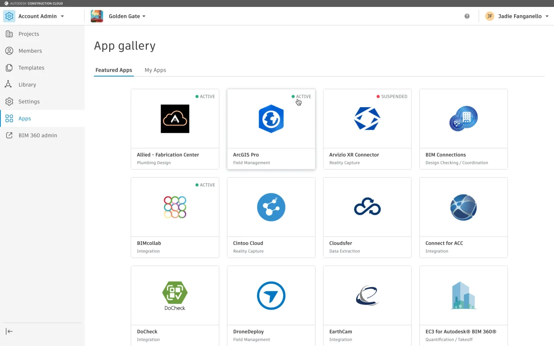Click the Allied Fabrication Center cloud icon
The height and width of the screenshot is (346, 554).
175,119
